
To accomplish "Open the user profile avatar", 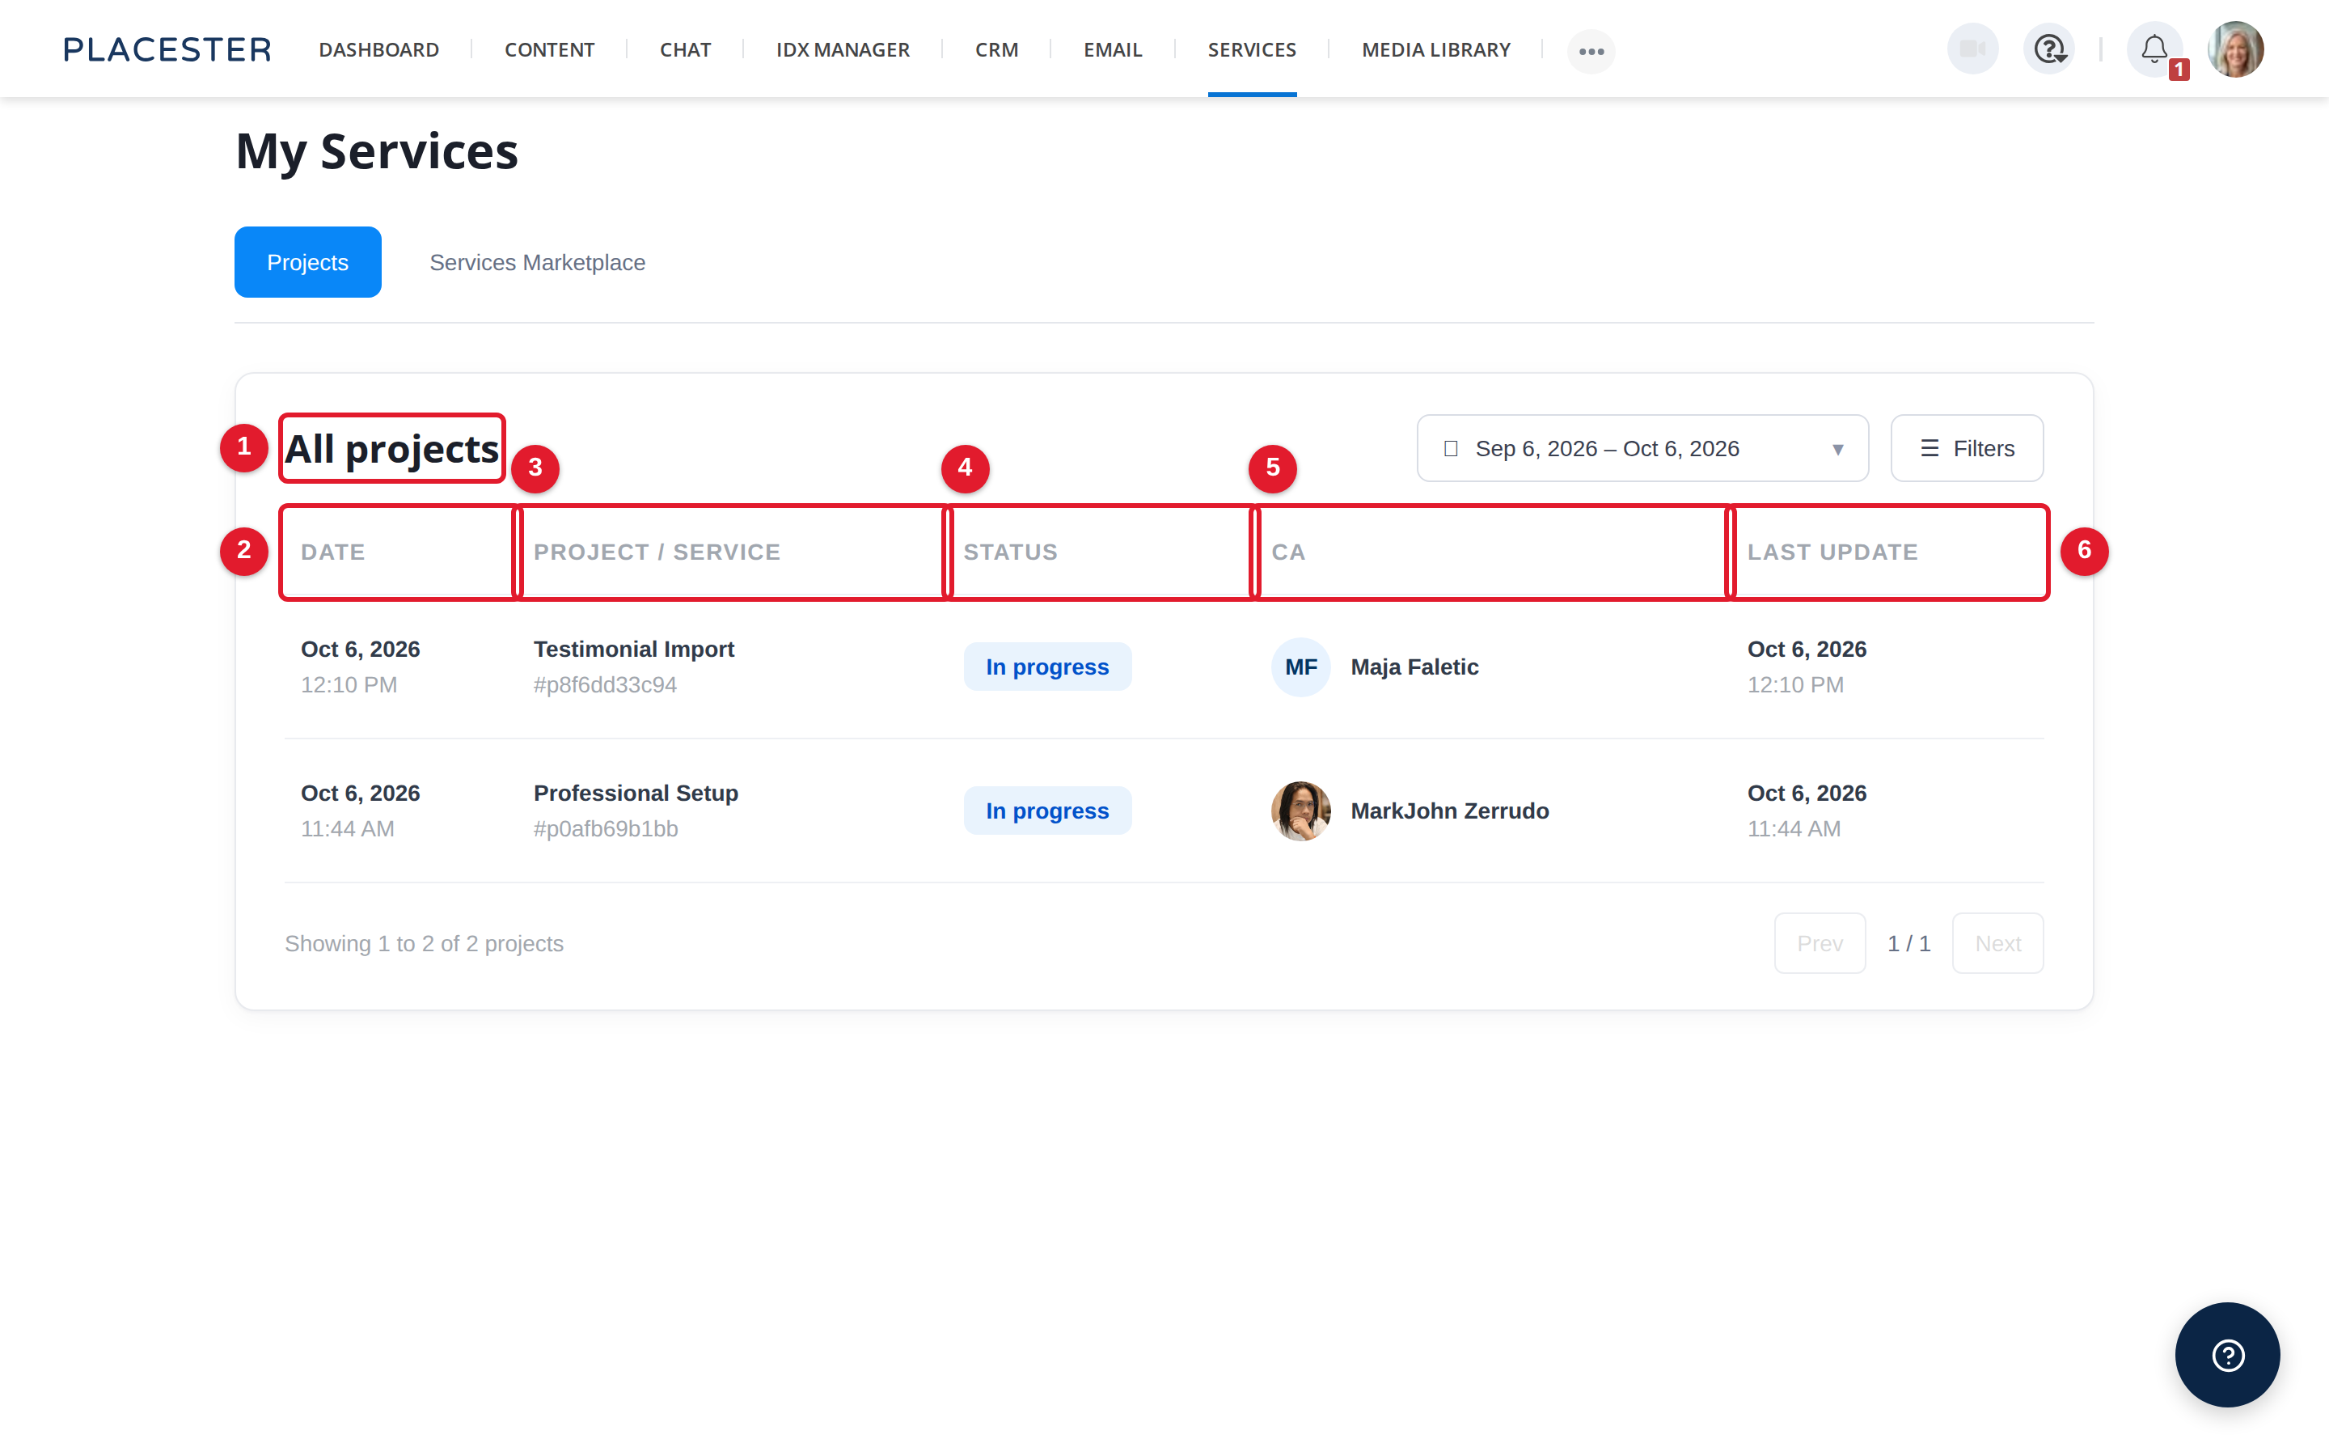I will 2234,49.
